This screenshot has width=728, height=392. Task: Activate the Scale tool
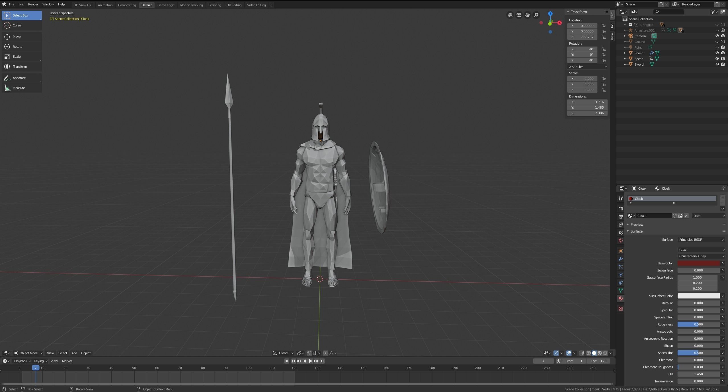point(22,57)
